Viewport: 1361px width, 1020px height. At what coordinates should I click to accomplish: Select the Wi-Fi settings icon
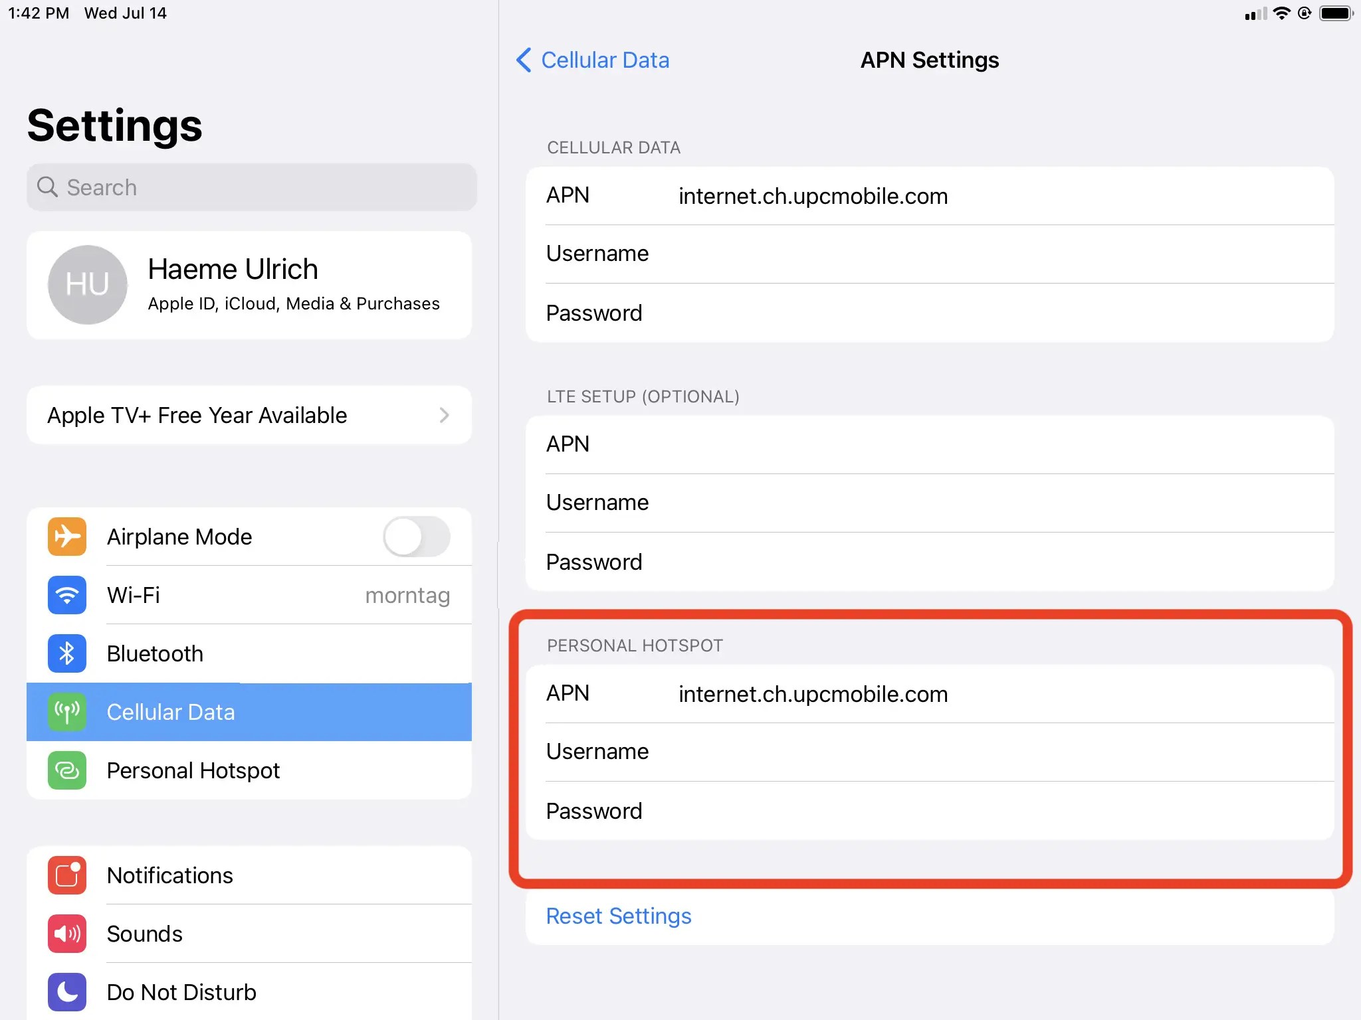66,595
